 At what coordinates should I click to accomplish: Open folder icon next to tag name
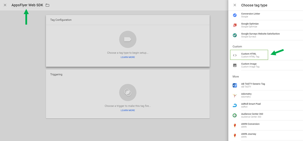[48, 5]
